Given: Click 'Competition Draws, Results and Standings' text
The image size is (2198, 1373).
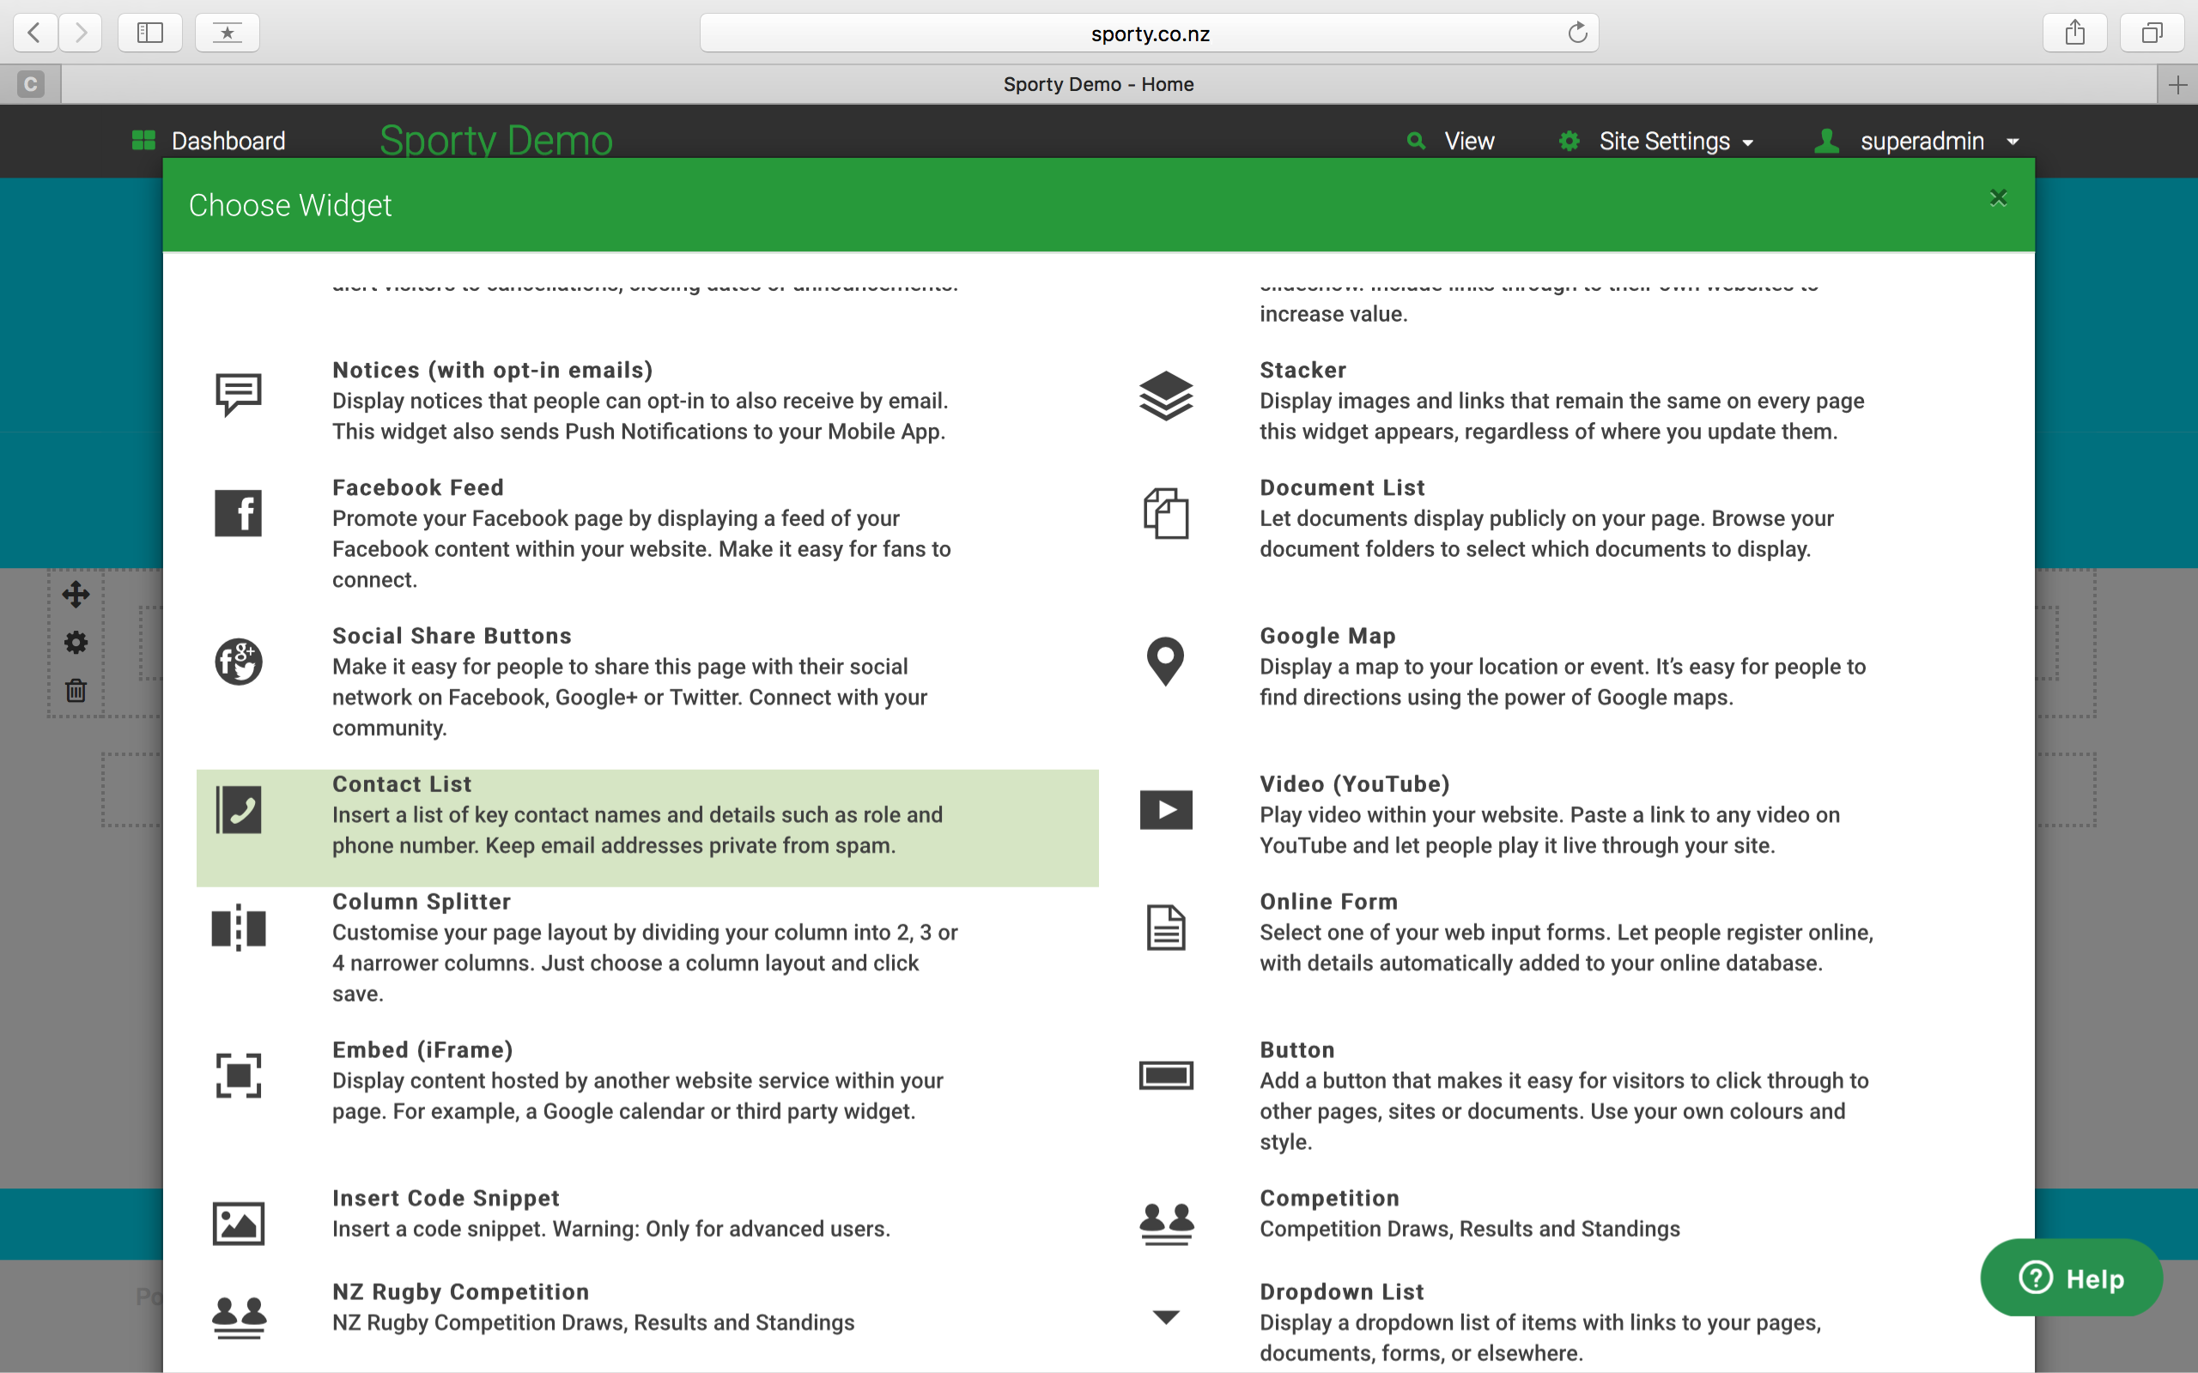Looking at the screenshot, I should point(1470,1229).
